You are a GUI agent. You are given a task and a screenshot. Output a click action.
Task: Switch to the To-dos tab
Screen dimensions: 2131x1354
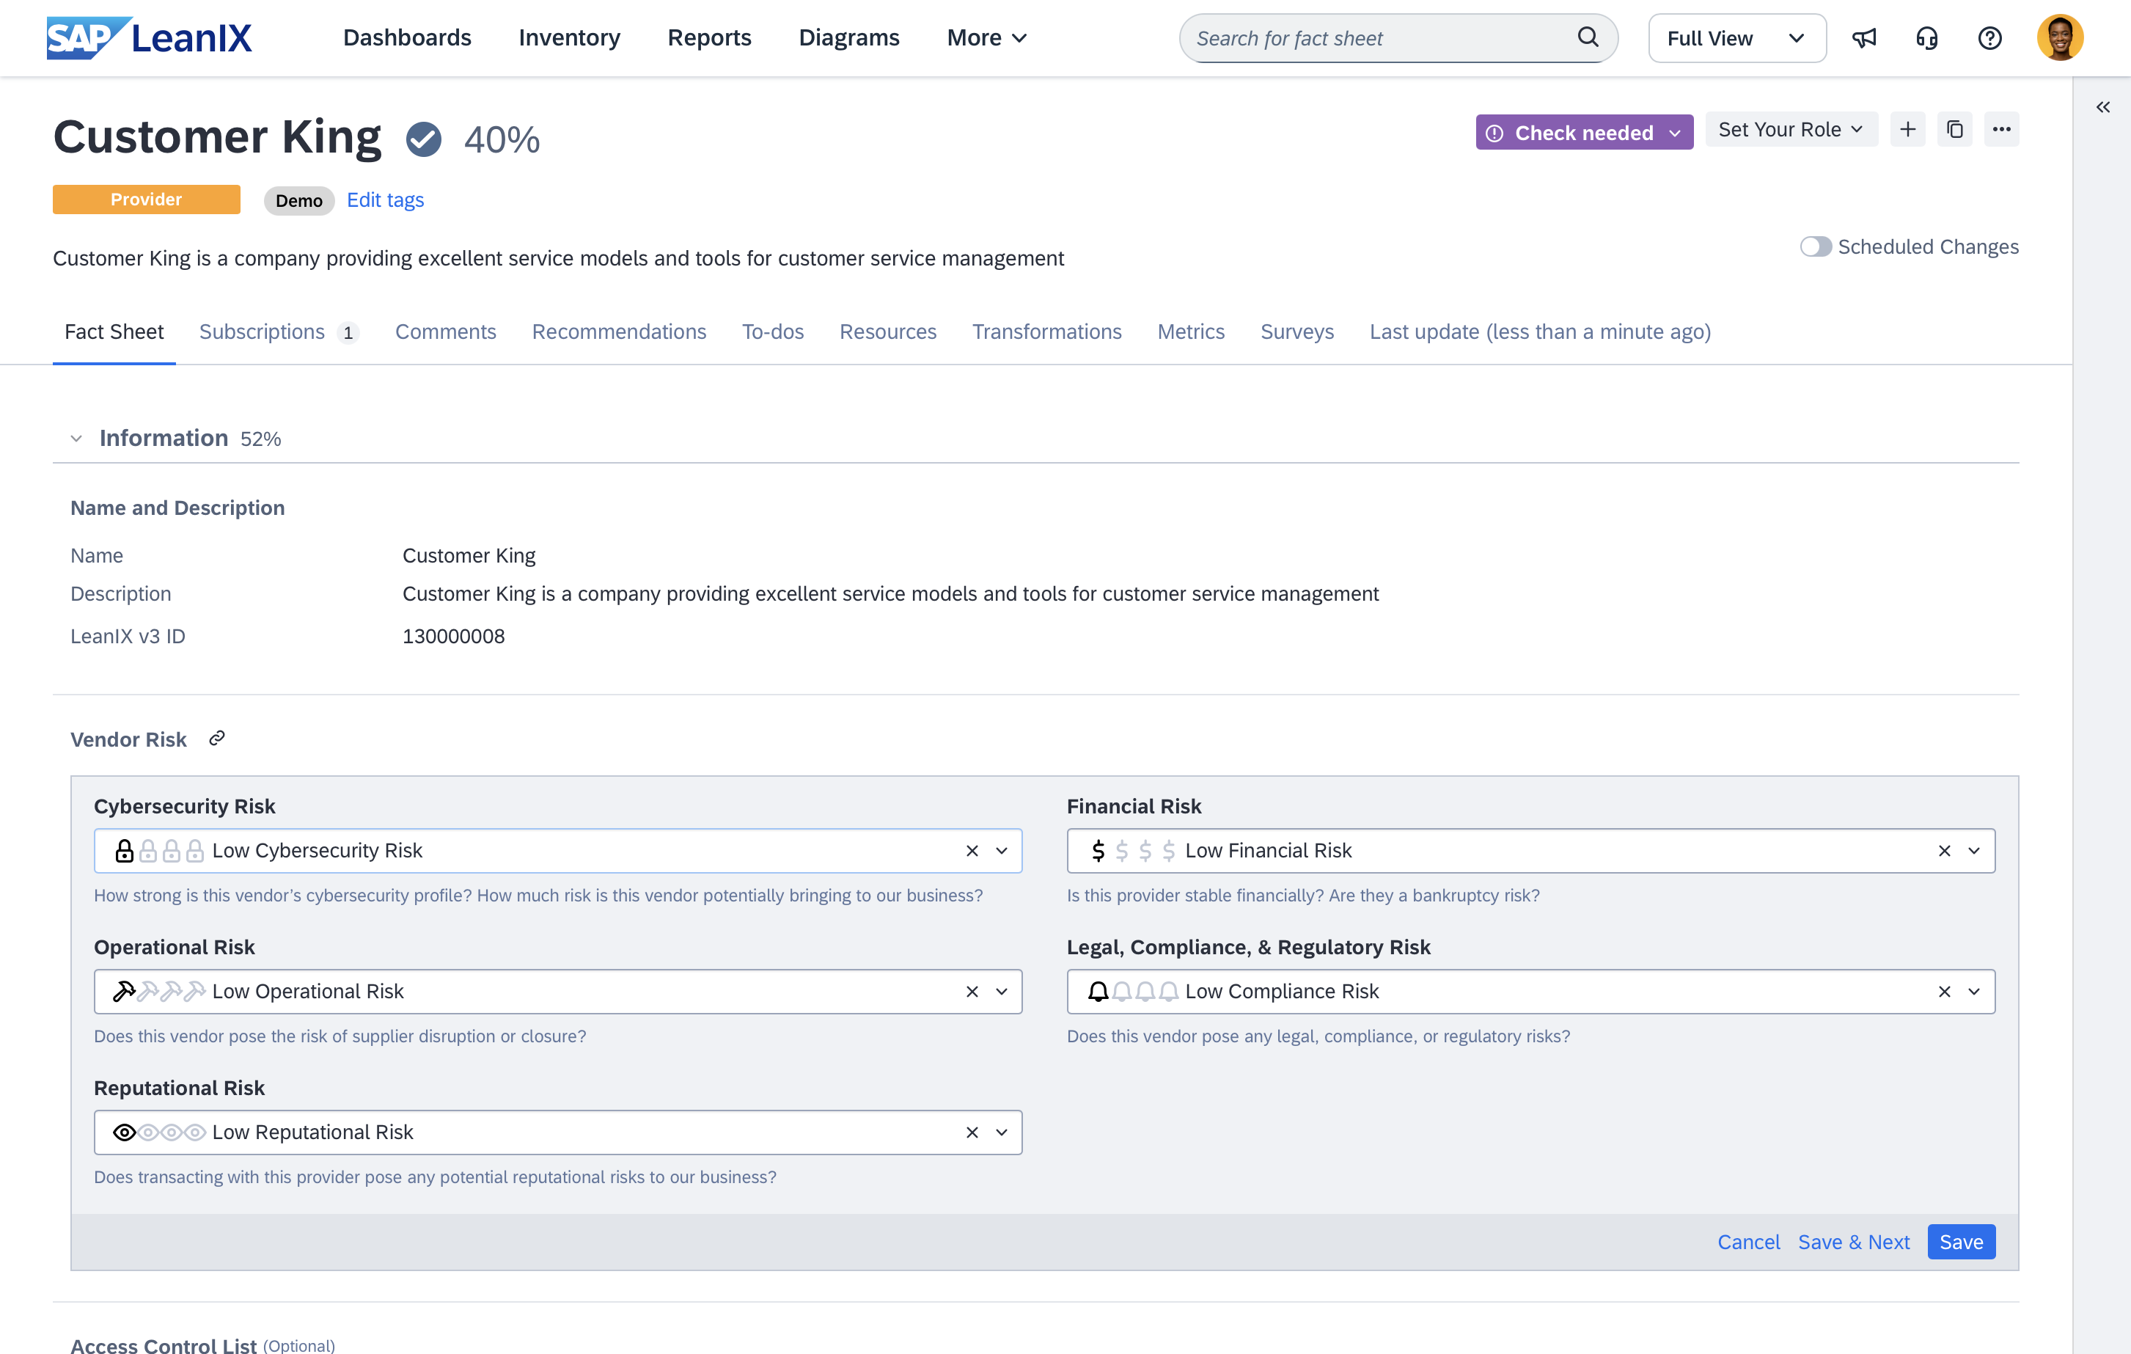[773, 332]
